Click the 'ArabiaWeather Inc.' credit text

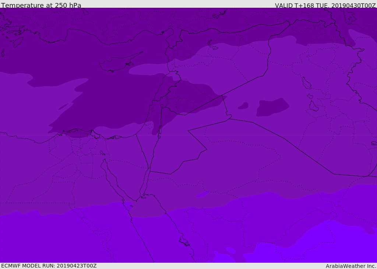click(350, 266)
